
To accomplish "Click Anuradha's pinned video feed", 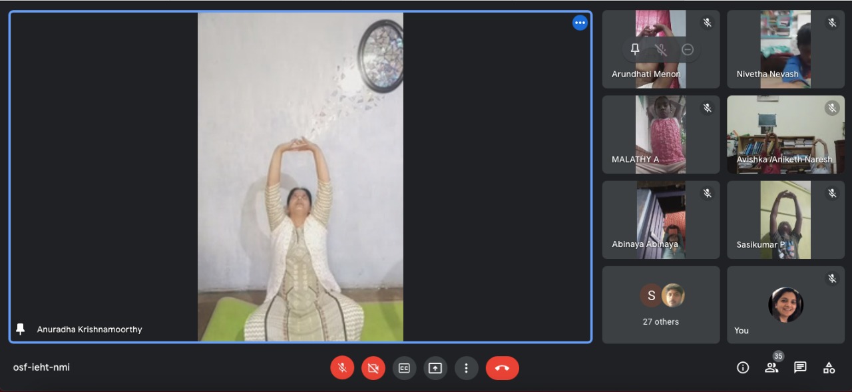I will [300, 176].
